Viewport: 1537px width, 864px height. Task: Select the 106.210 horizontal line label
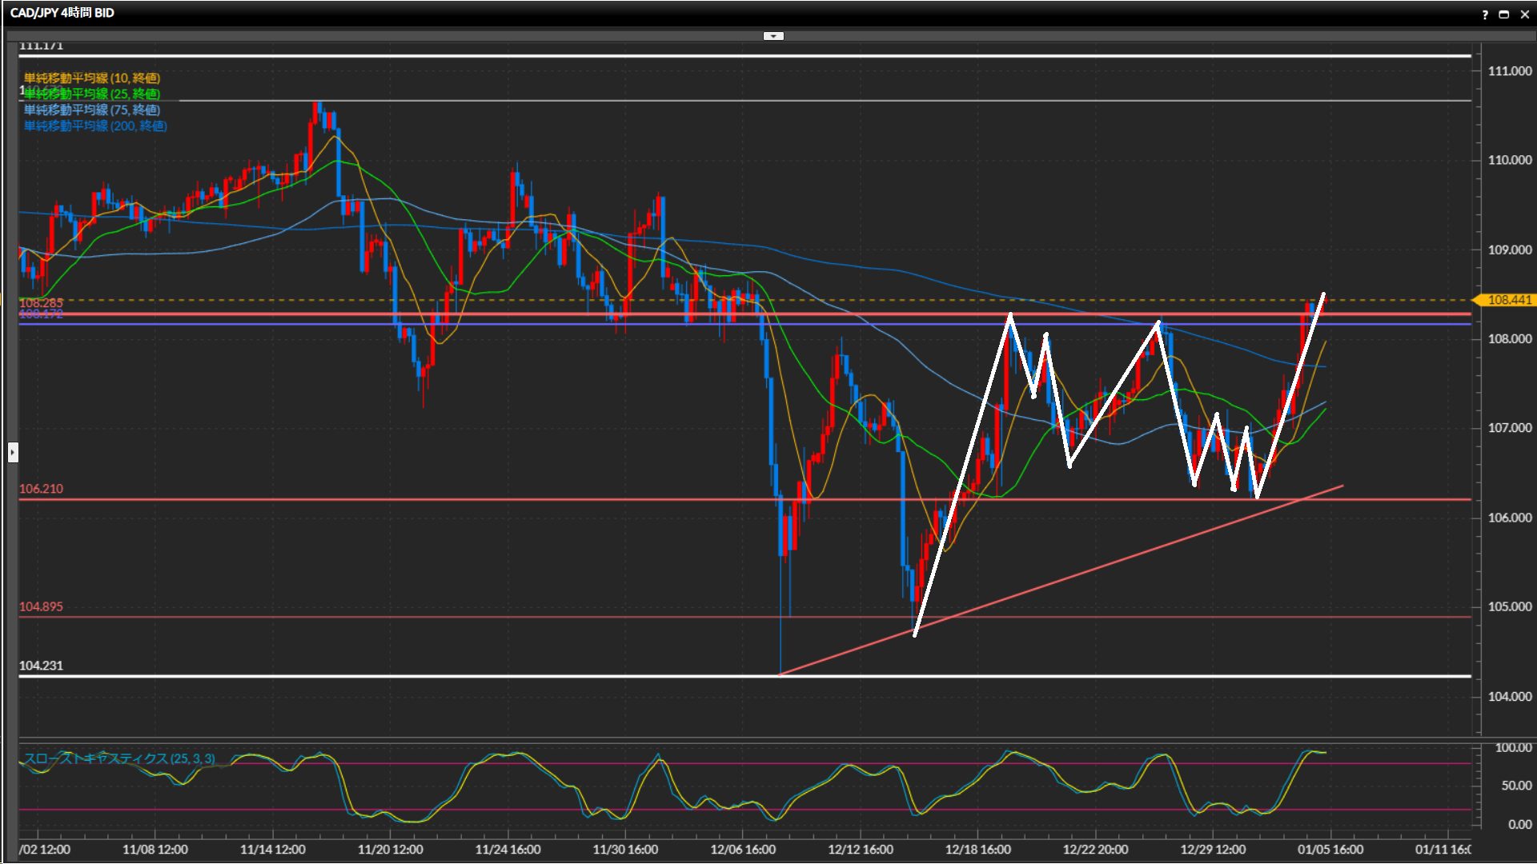coord(41,489)
